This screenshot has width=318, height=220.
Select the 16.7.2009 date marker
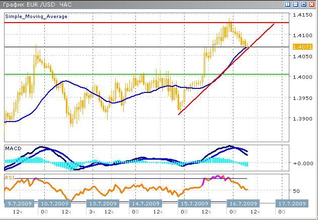(243, 204)
